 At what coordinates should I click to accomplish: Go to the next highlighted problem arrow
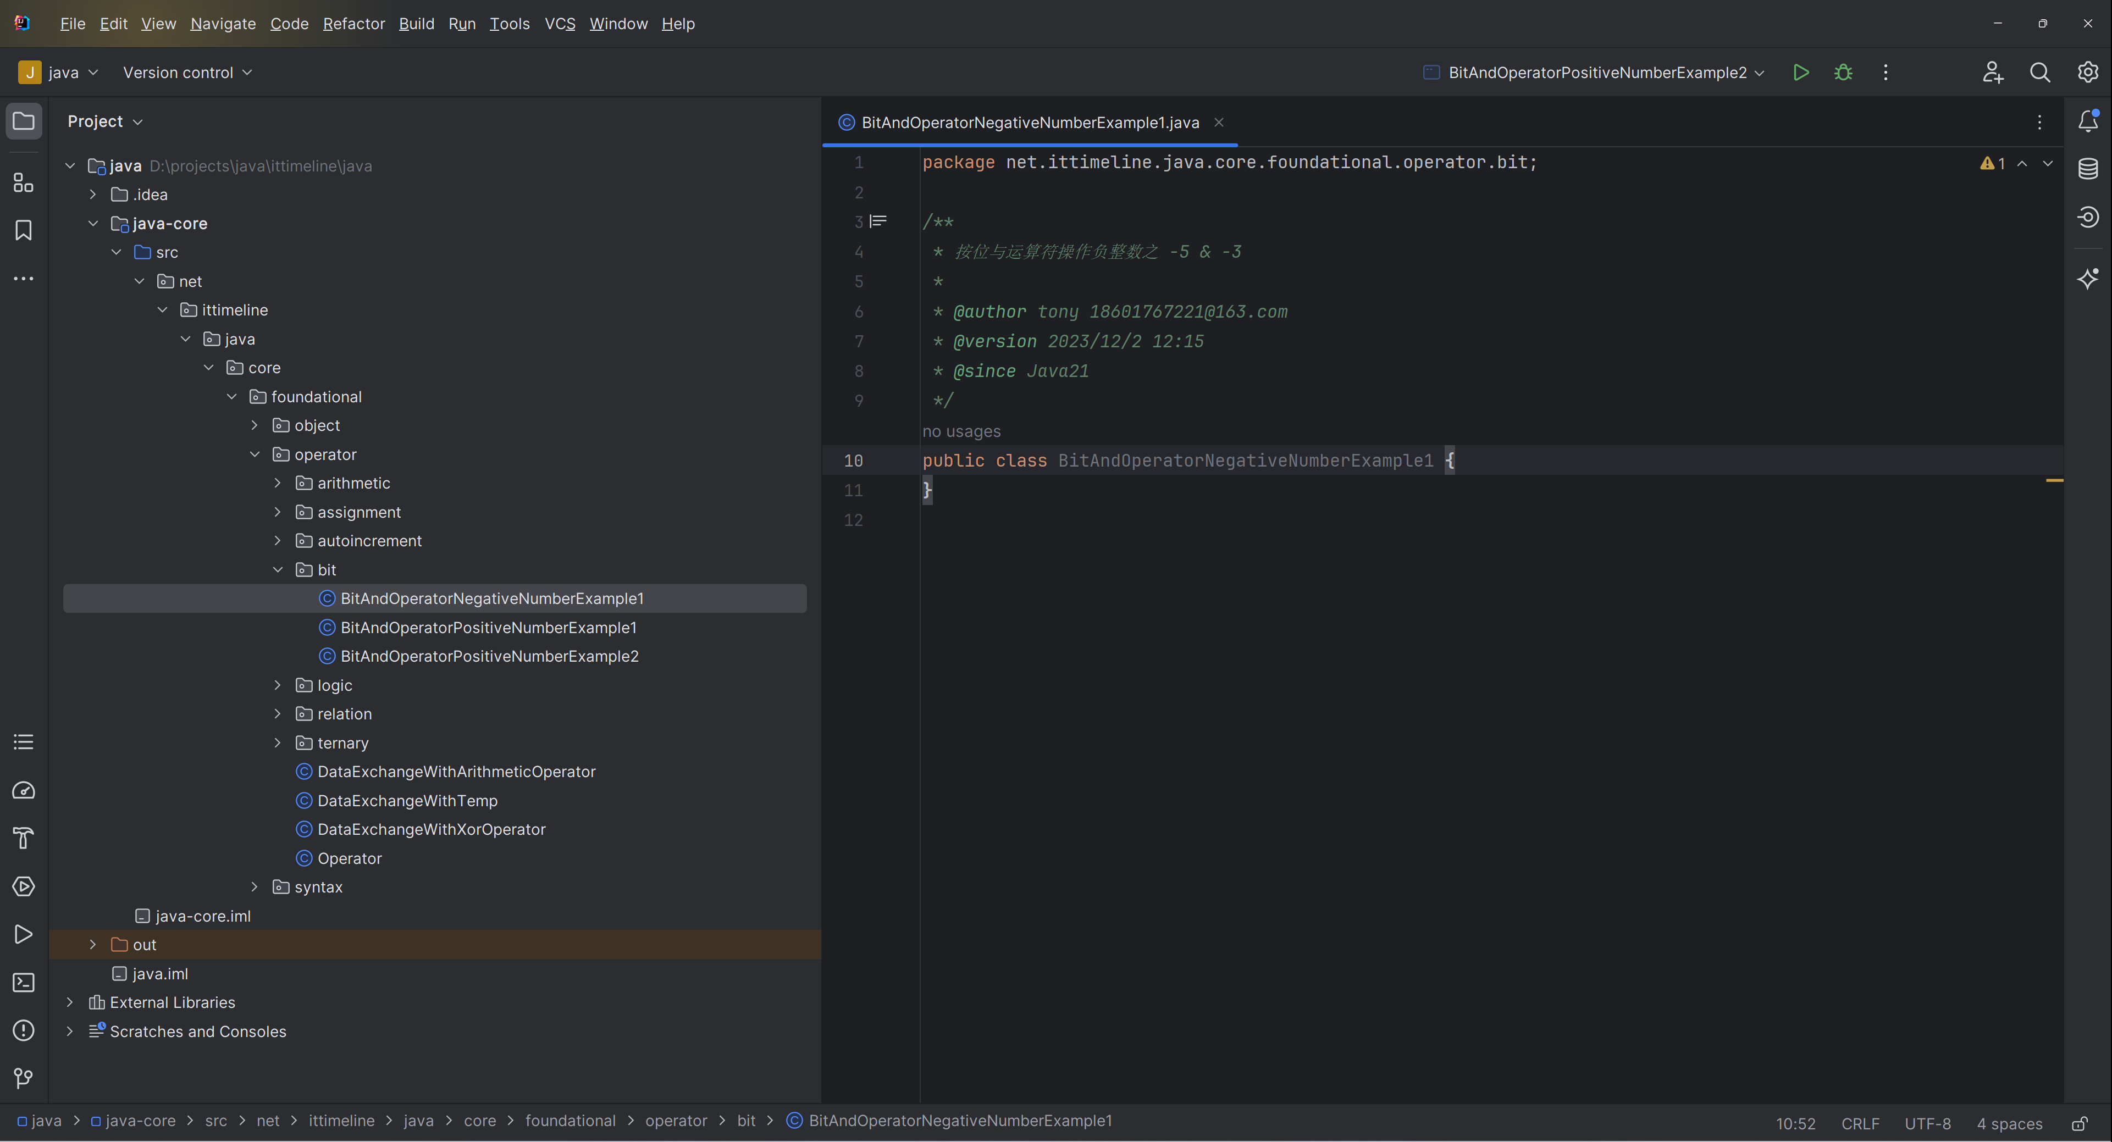tap(2048, 163)
